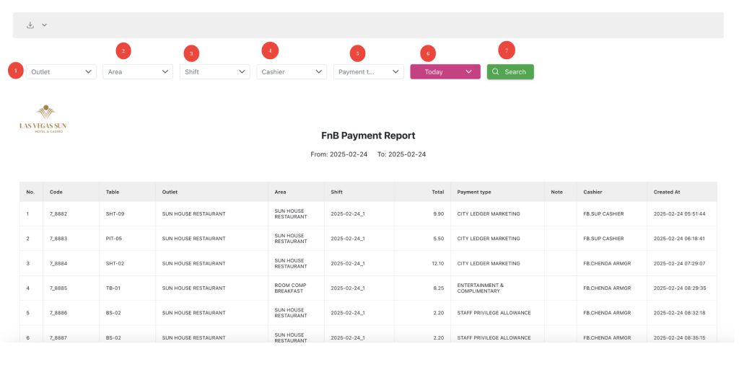Image resolution: width=739 pixels, height=367 pixels.
Task: Click the Created At column header
Action: [667, 192]
